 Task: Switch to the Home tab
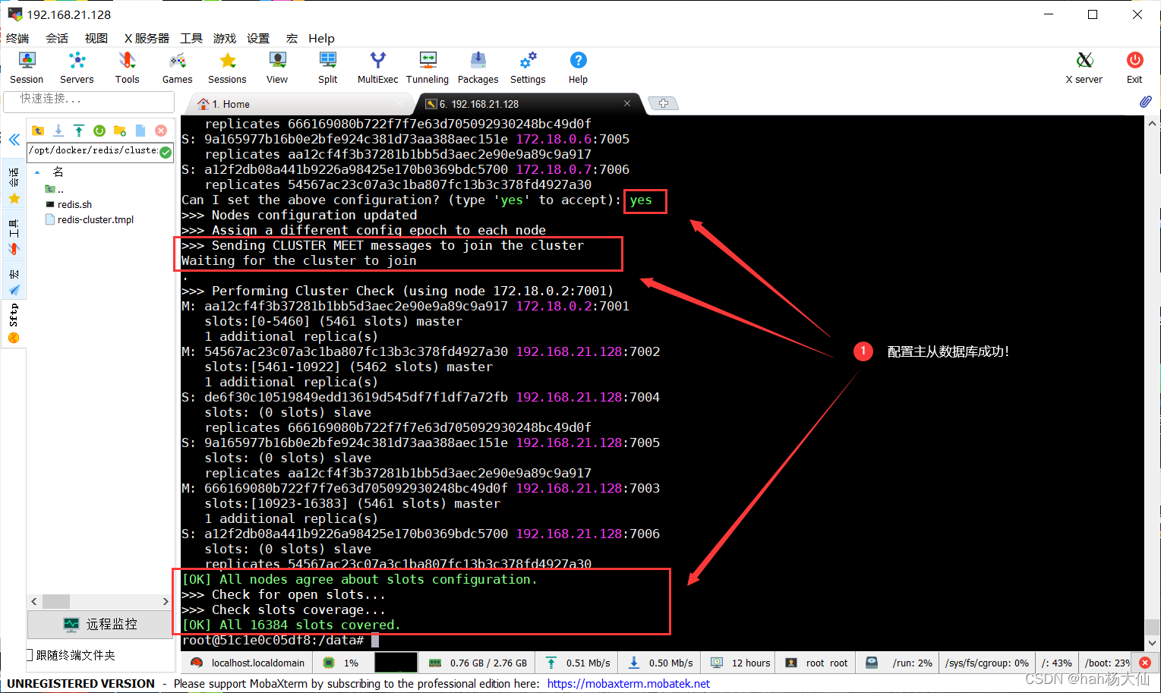click(235, 103)
